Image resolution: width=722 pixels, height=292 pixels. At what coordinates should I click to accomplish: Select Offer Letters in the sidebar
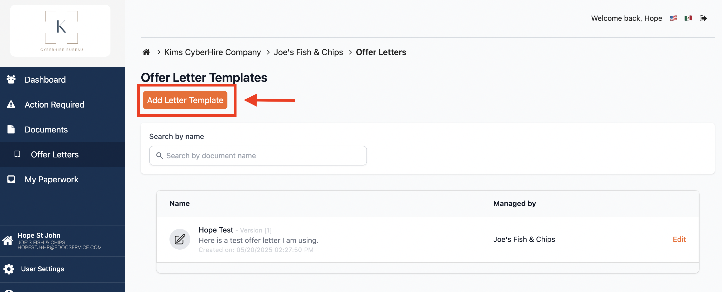click(x=62, y=154)
